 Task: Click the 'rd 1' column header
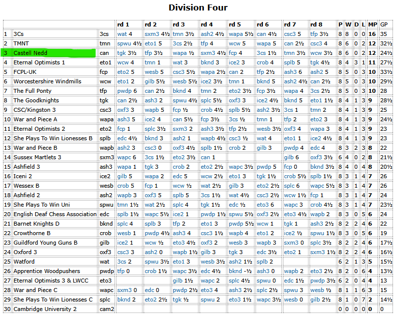pyautogui.click(x=123, y=24)
